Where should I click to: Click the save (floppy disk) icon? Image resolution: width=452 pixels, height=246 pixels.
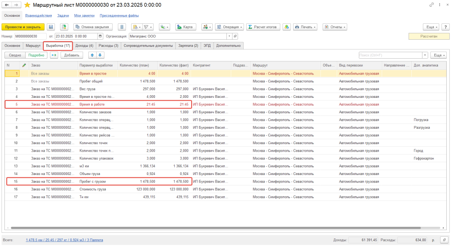51,27
